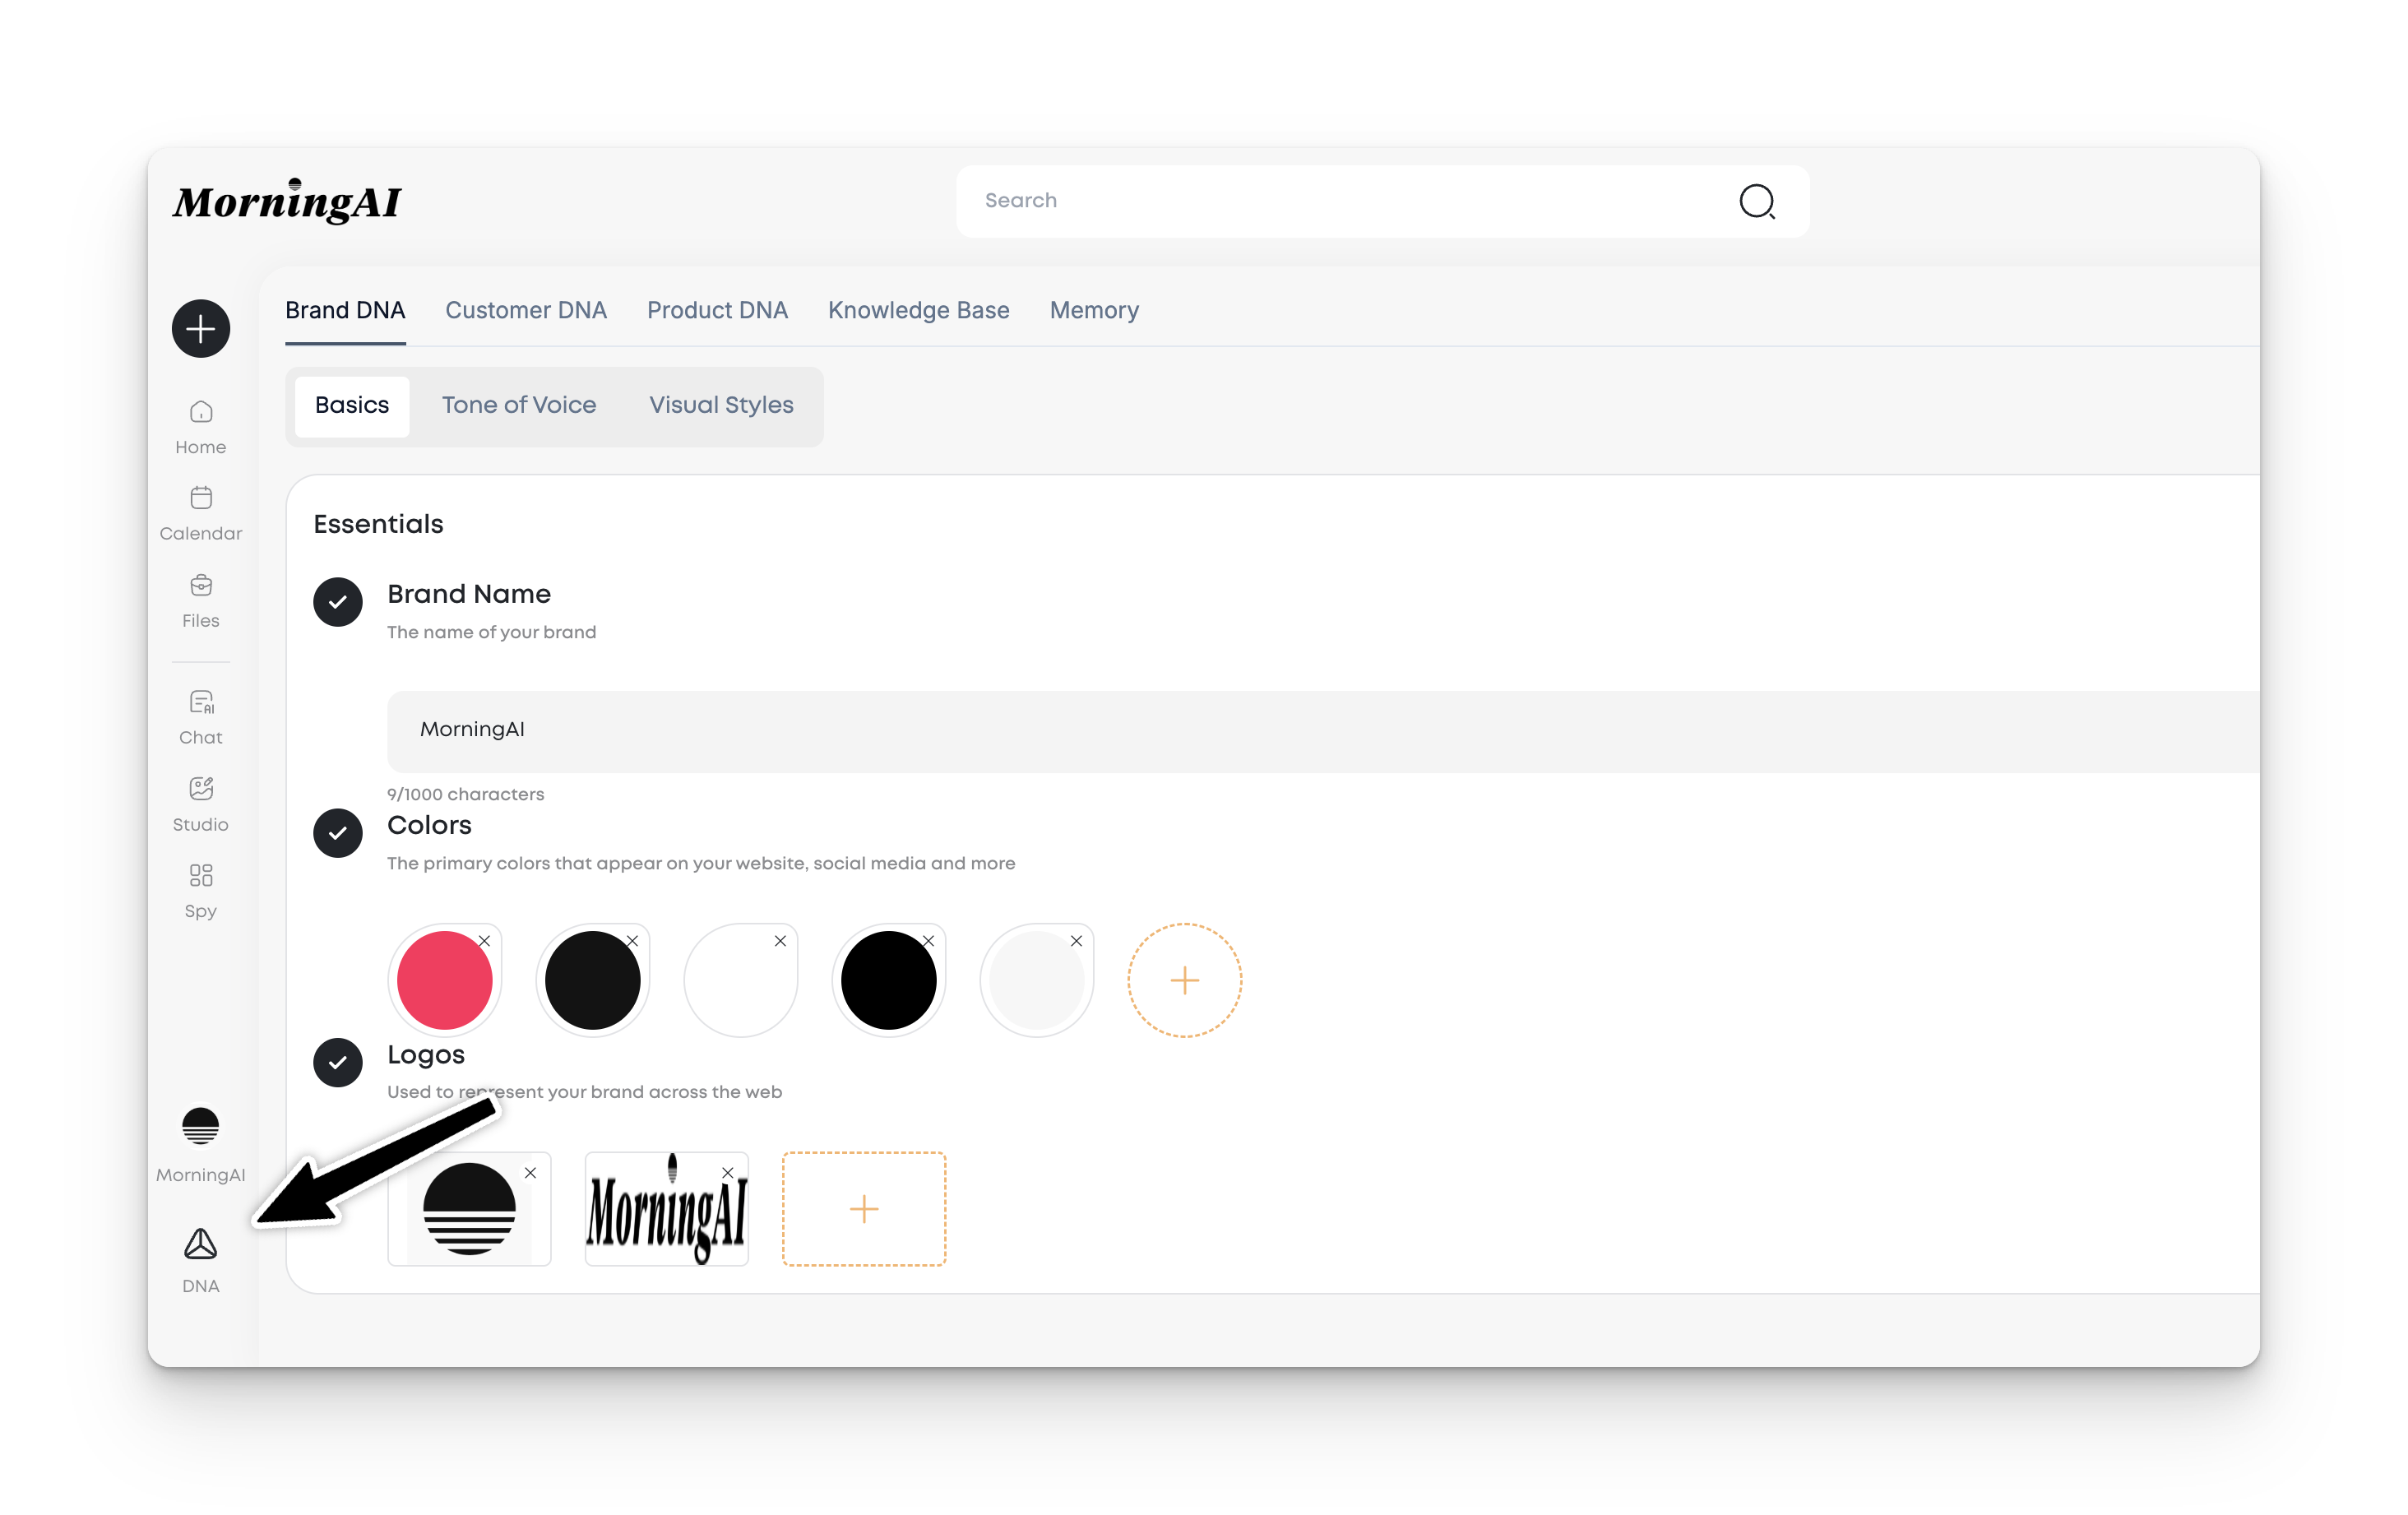This screenshot has width=2408, height=1515.
Task: Click the Colors check mark
Action: point(338,833)
